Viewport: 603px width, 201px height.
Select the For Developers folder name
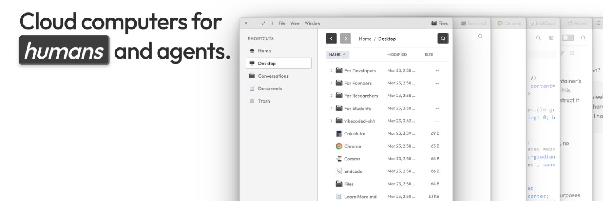tap(360, 70)
